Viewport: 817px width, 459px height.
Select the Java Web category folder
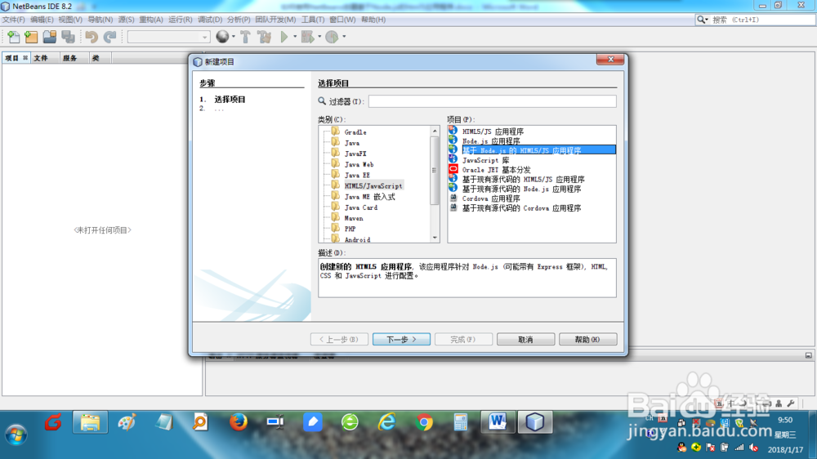pyautogui.click(x=359, y=164)
